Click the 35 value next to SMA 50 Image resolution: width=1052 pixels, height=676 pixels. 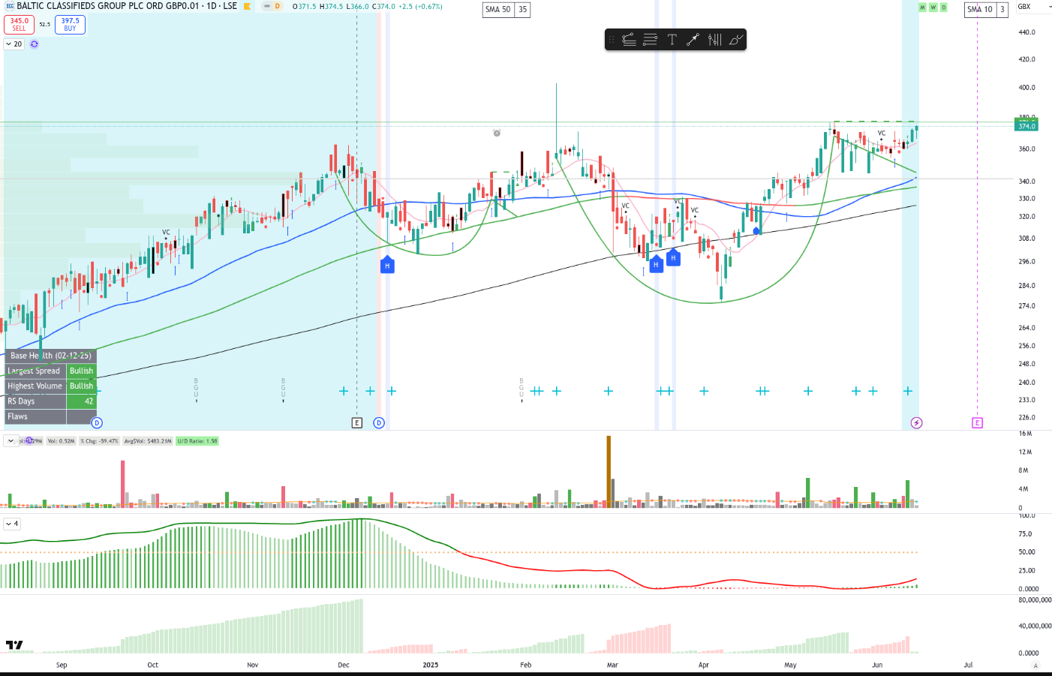tap(522, 10)
